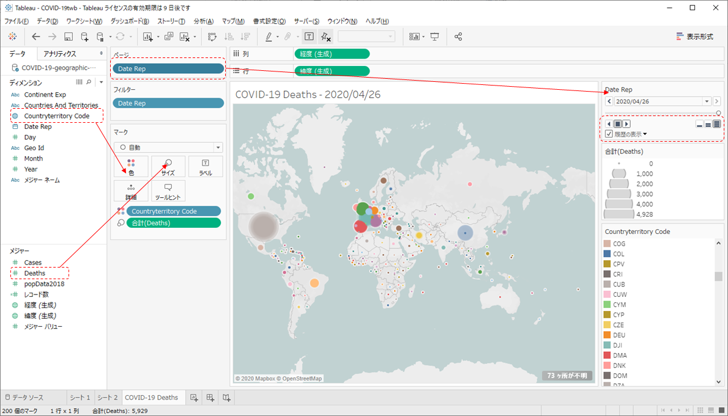Open the Dimensions pane dropdown arrow

[x=101, y=82]
